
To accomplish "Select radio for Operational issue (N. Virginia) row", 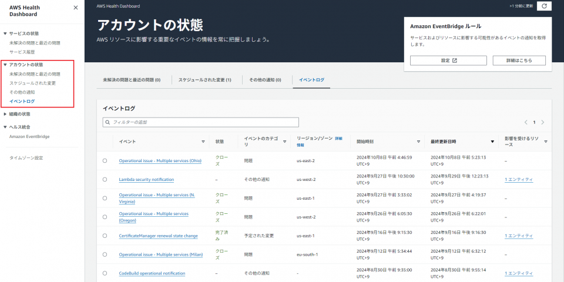I will pos(105,198).
